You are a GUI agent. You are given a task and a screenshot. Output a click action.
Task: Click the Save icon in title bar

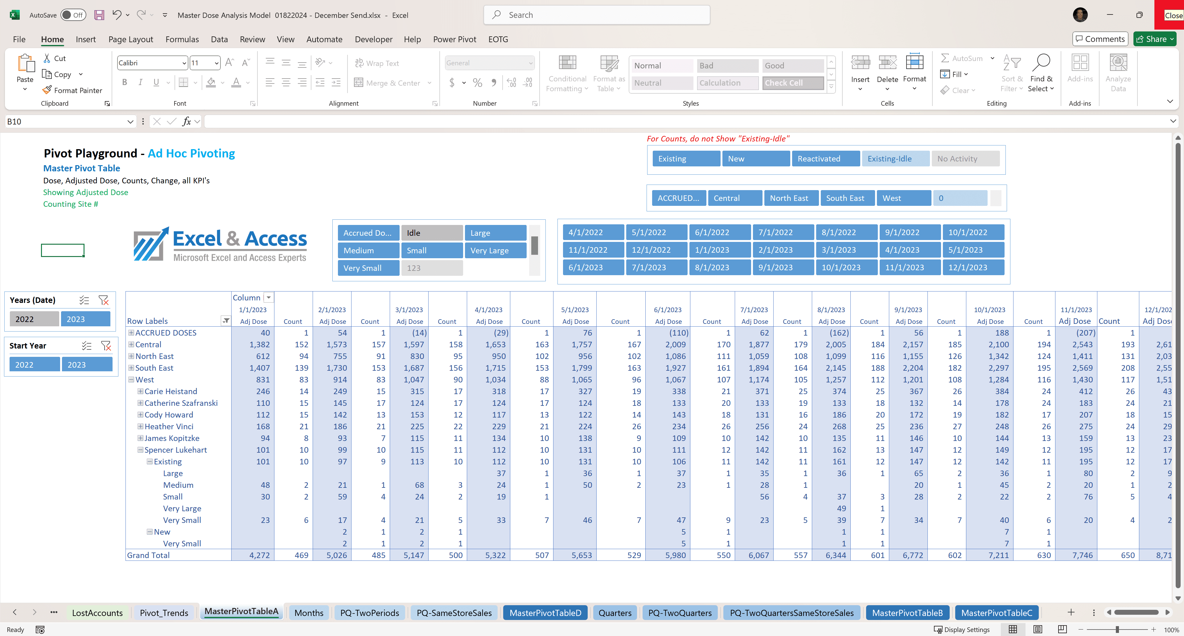click(99, 15)
